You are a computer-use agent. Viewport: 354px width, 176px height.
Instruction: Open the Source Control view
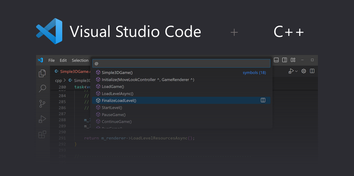tap(42, 104)
